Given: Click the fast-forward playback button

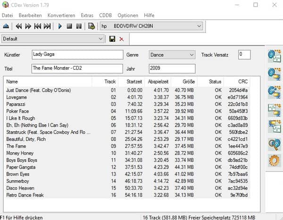Looking at the screenshot, I should point(28,26).
